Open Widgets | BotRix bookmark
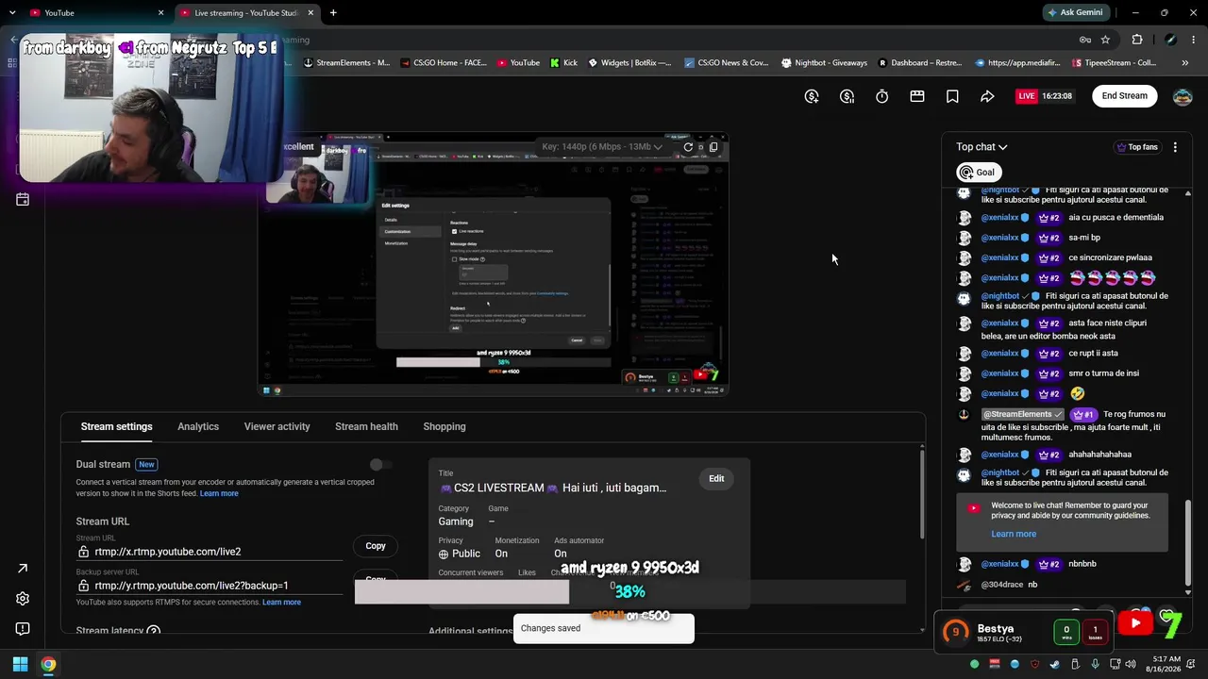The height and width of the screenshot is (679, 1208). click(x=629, y=63)
